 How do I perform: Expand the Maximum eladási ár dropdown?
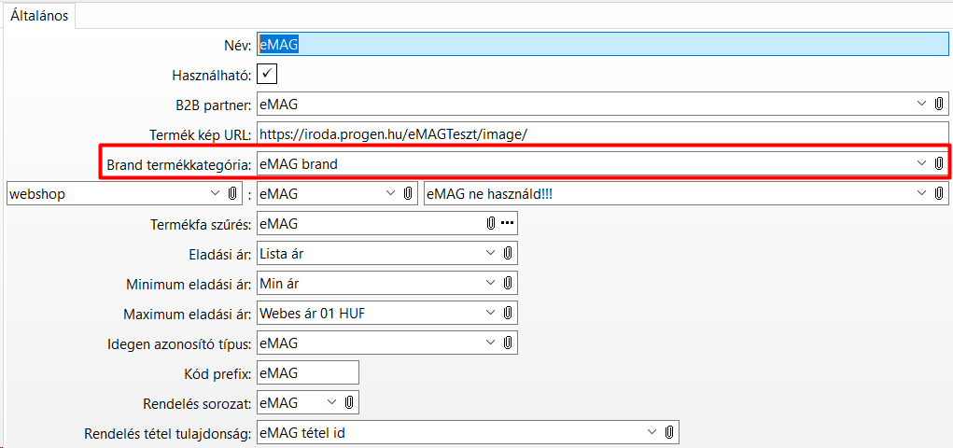pyautogui.click(x=491, y=313)
